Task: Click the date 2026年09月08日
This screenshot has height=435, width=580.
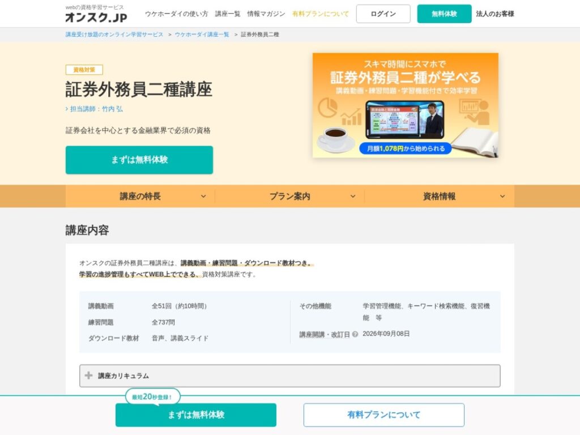Action: (x=386, y=334)
